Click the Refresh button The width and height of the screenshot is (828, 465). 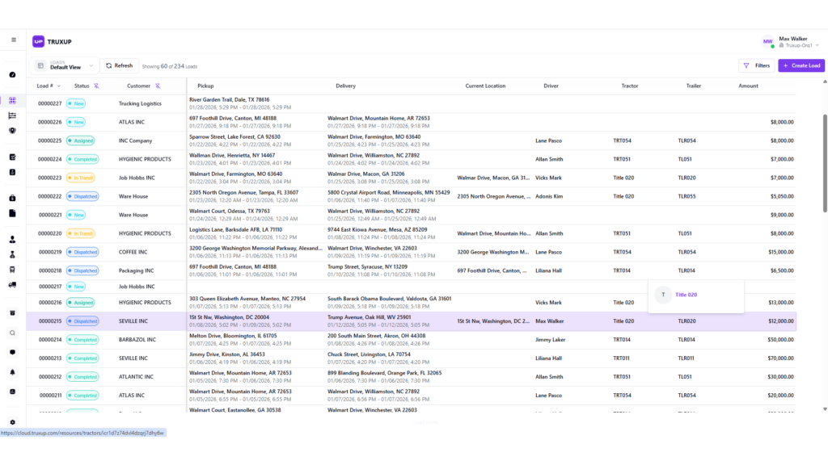[x=119, y=65]
